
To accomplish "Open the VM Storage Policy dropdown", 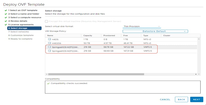I will 155,31.
